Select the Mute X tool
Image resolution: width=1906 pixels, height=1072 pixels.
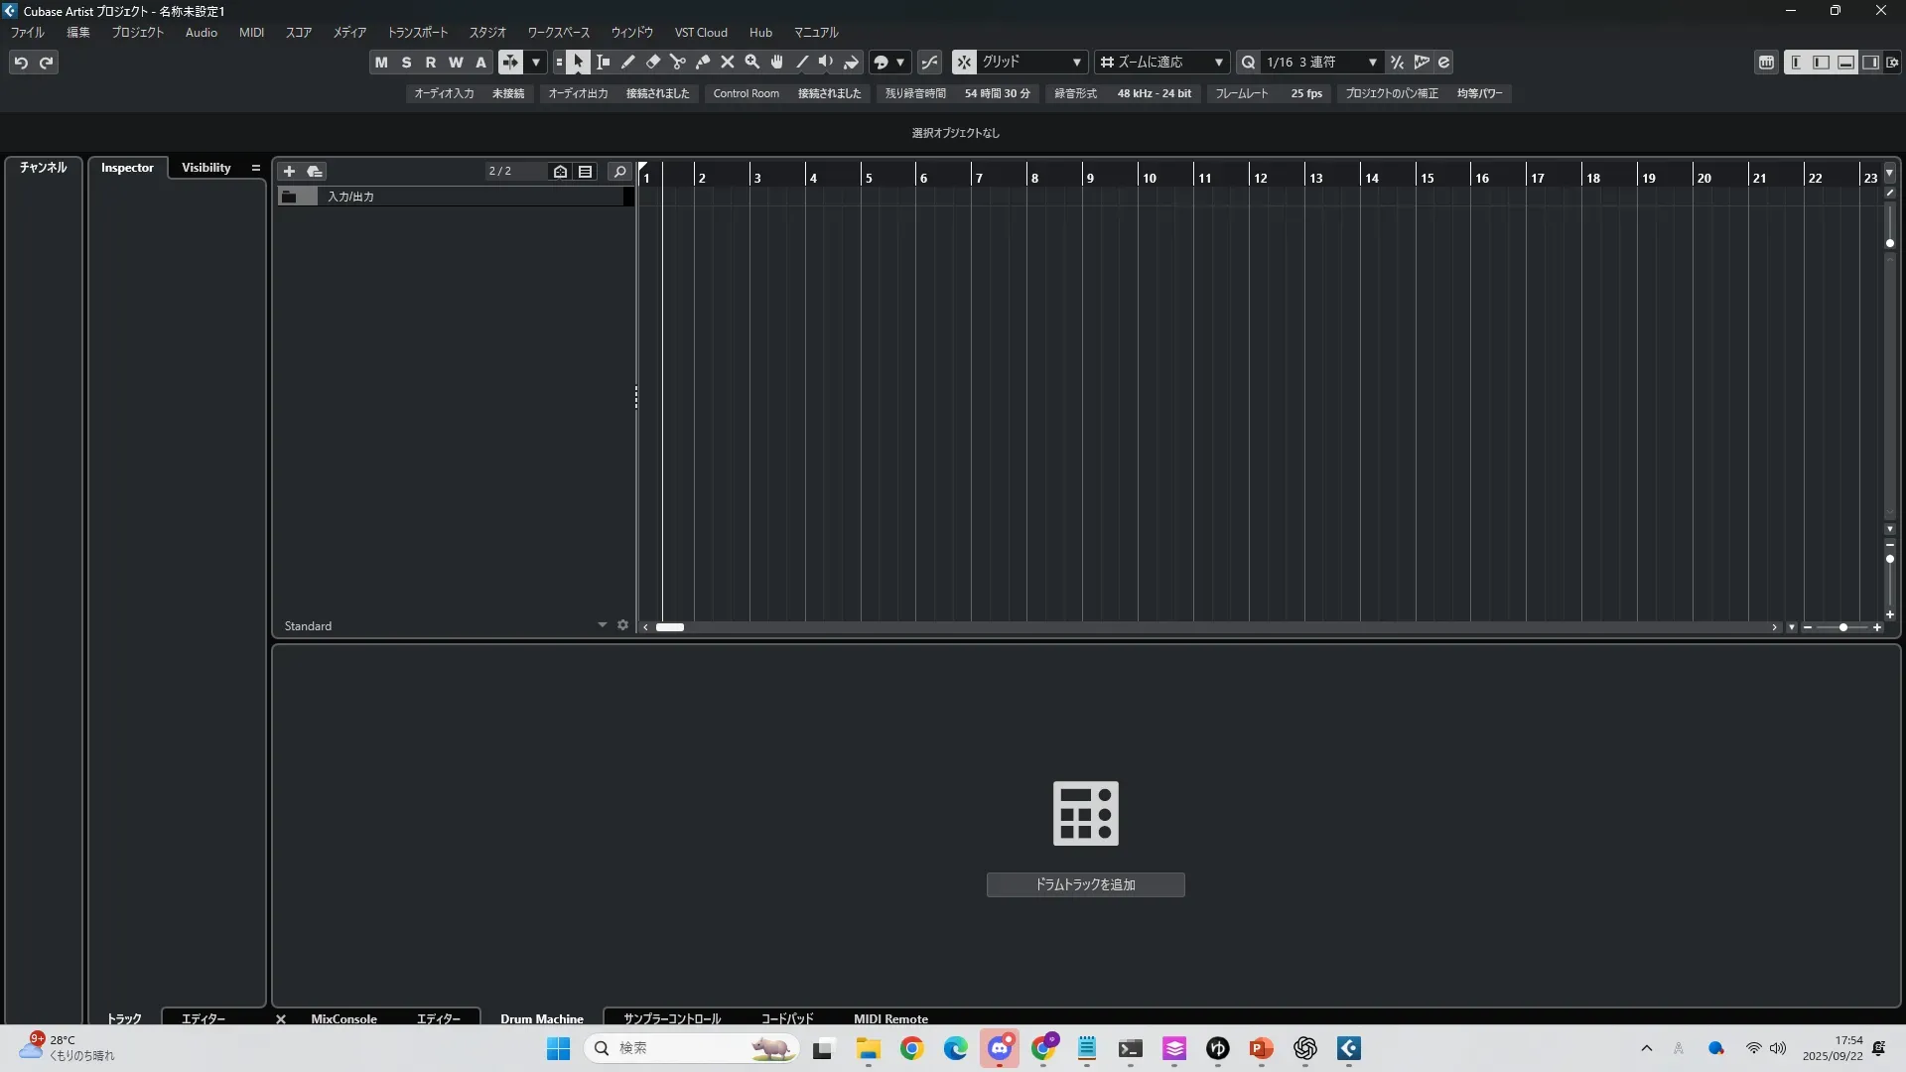[728, 63]
